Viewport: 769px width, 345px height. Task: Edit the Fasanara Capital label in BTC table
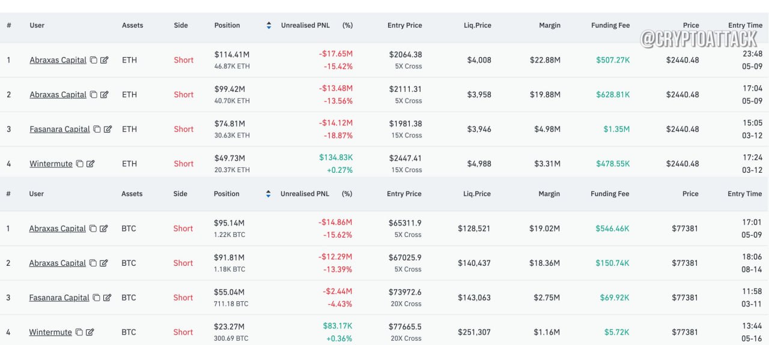coord(108,298)
